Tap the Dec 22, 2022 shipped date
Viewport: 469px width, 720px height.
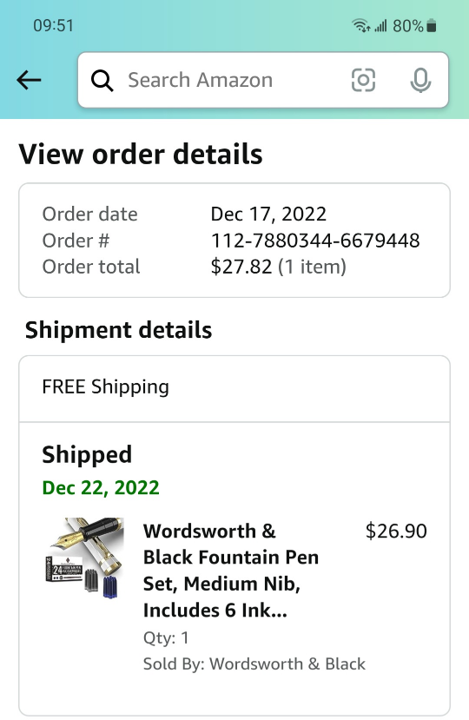pyautogui.click(x=101, y=487)
